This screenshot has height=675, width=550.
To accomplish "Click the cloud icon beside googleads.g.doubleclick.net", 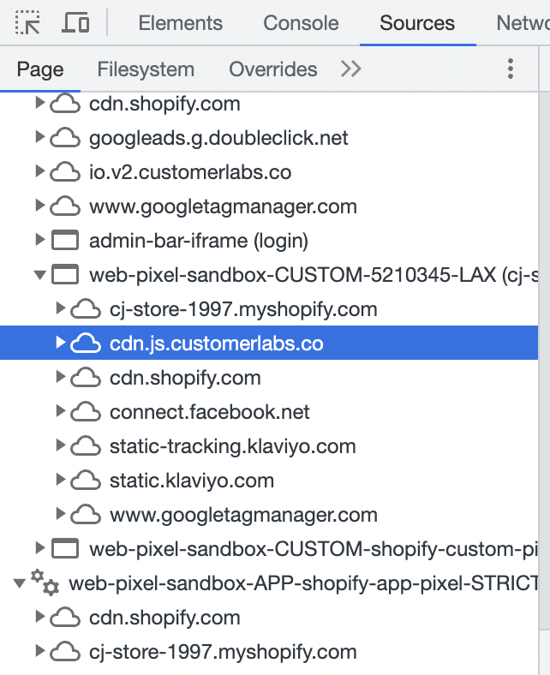I will [65, 138].
